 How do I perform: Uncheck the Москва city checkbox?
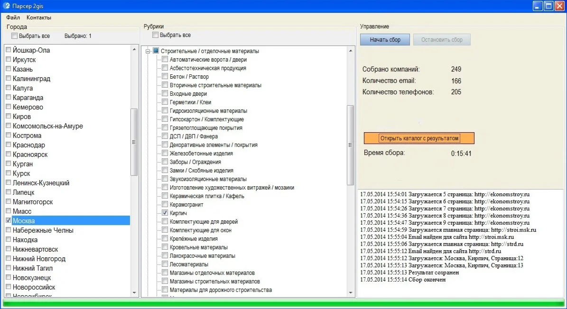[8, 221]
